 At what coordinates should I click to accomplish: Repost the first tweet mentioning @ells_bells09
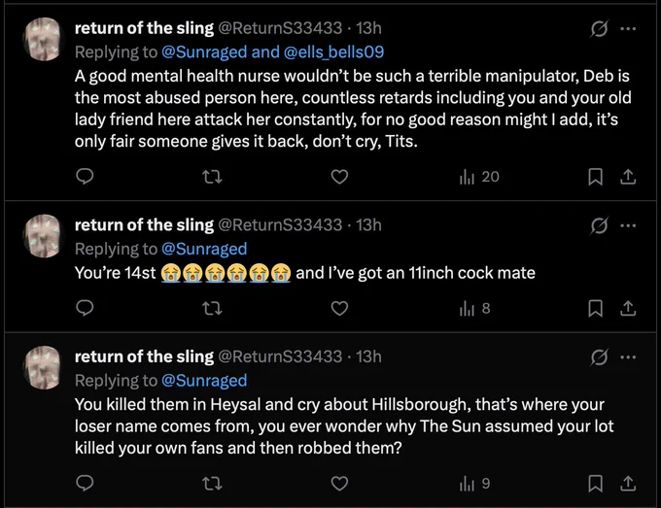click(x=212, y=177)
